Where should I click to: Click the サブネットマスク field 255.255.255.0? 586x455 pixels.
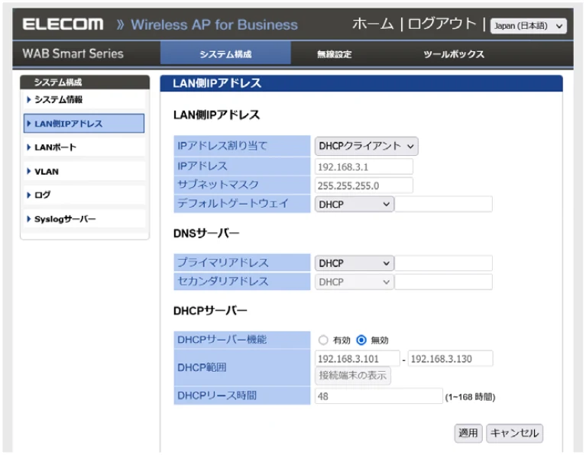click(x=364, y=186)
